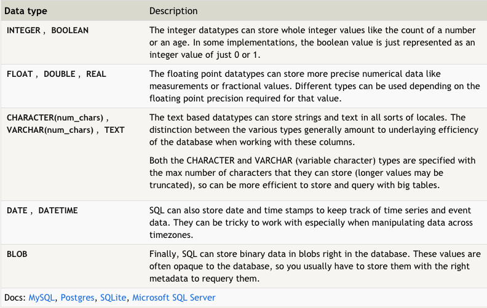Open the MySQL docs link
The image size is (487, 308).
pyautogui.click(x=42, y=298)
